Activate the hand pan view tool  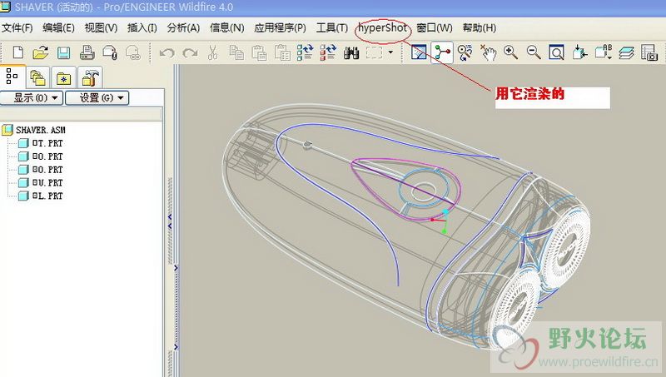[x=488, y=52]
